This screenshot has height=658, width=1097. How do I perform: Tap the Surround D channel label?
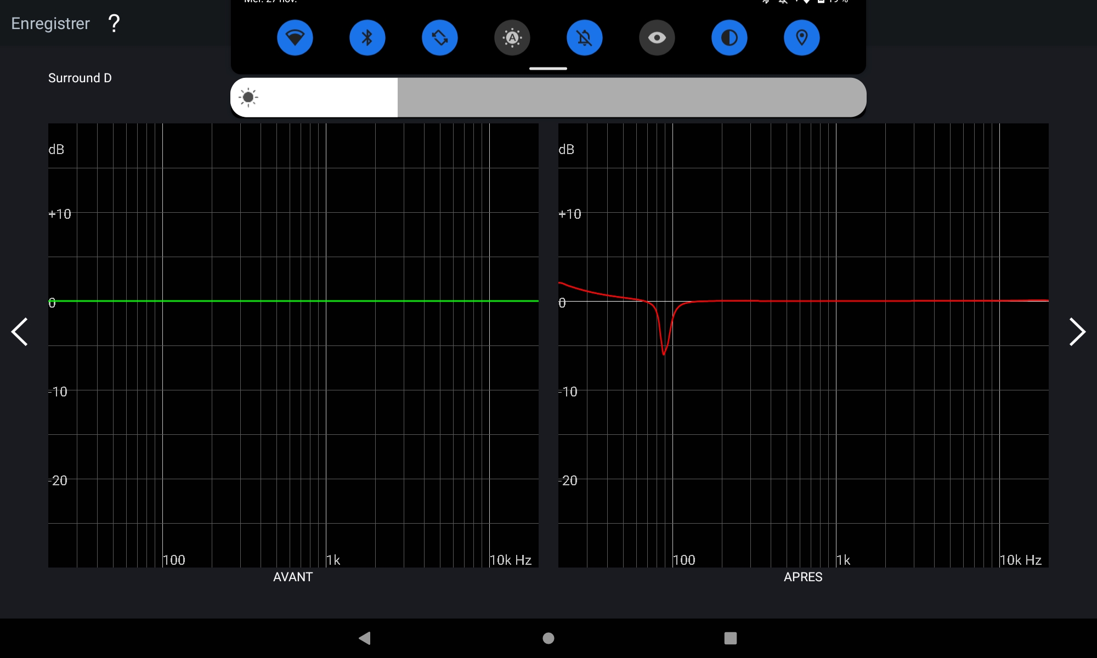tap(80, 78)
